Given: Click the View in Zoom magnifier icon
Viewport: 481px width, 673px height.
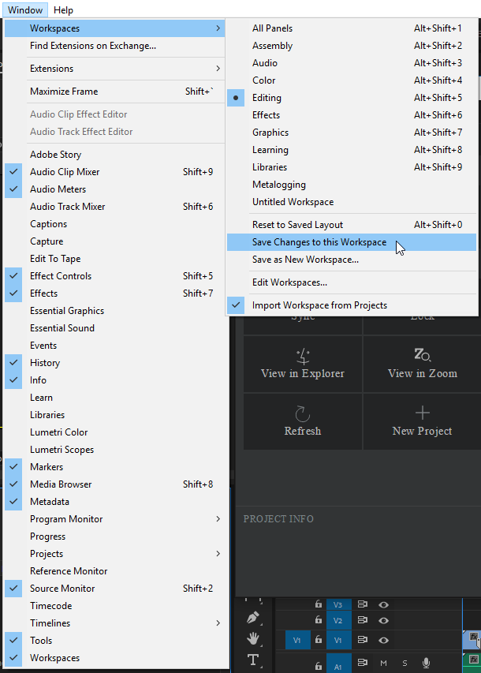Looking at the screenshot, I should [x=423, y=355].
